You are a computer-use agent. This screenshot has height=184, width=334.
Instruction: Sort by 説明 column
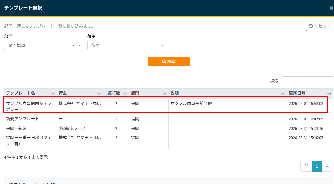tap(228, 93)
